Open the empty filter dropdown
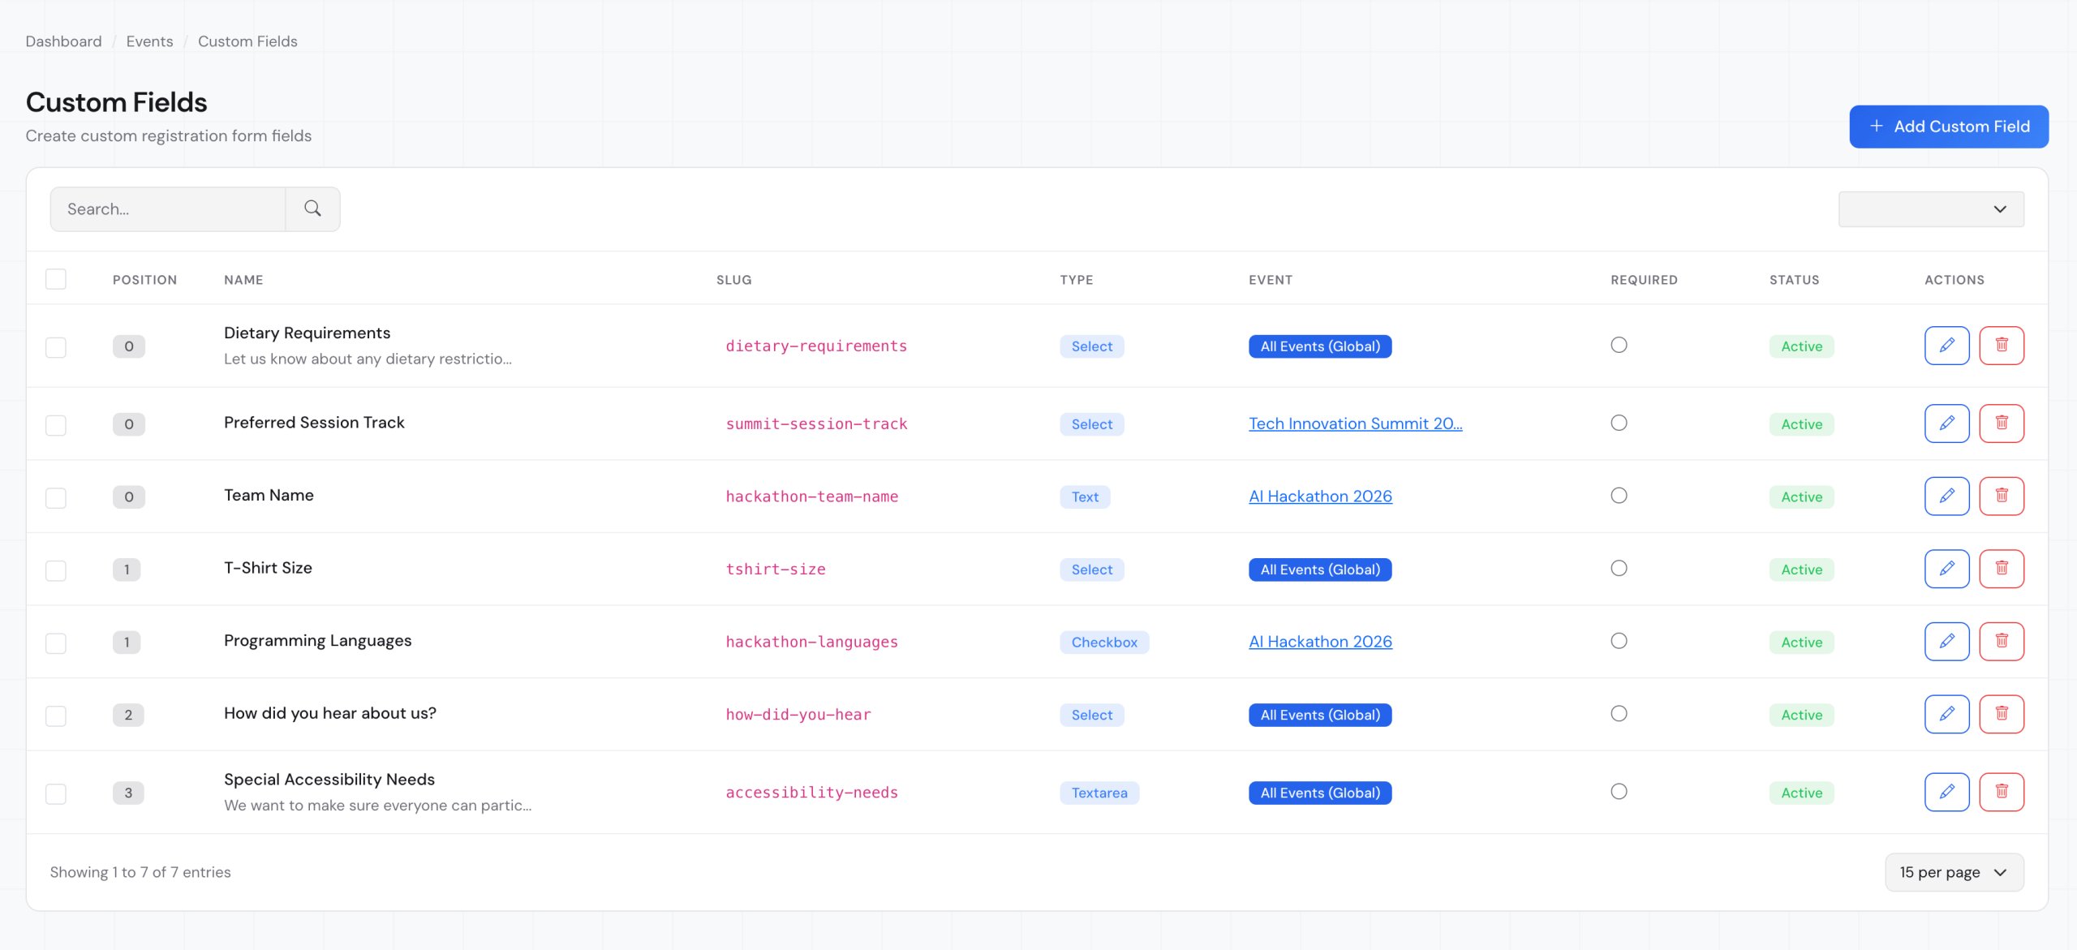2077x950 pixels. tap(1930, 209)
